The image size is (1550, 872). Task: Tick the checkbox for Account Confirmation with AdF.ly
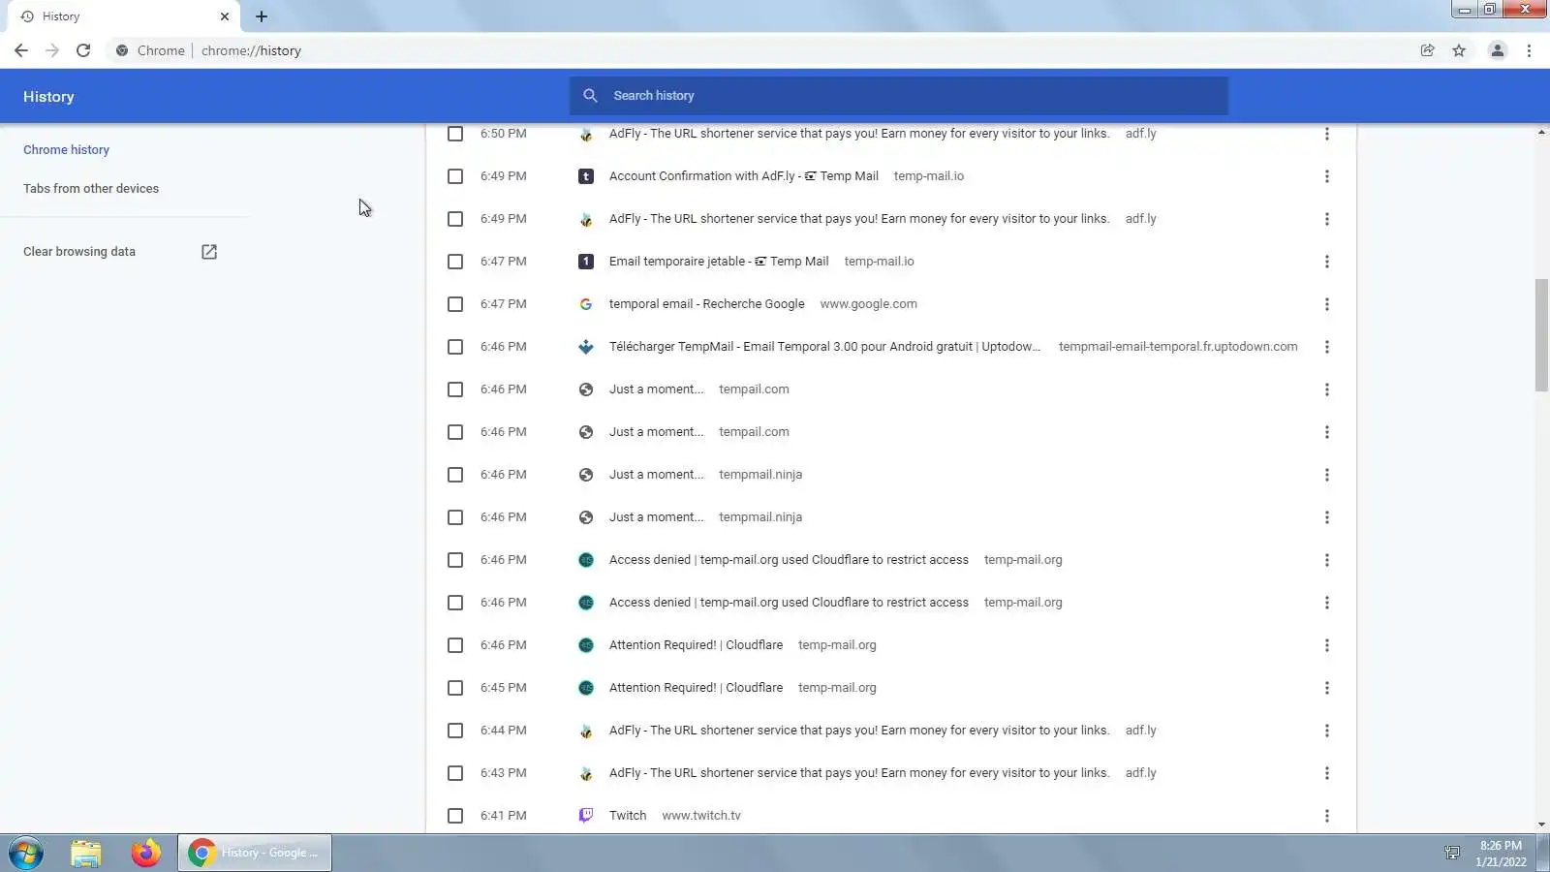tap(455, 176)
